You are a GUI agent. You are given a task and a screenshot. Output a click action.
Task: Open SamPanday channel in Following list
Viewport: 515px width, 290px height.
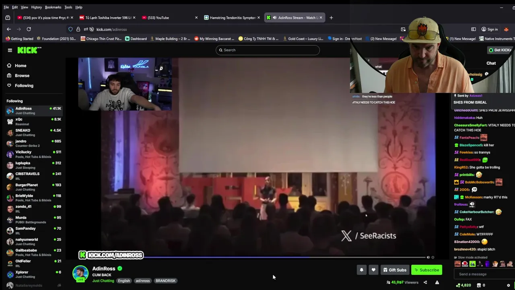(x=34, y=230)
